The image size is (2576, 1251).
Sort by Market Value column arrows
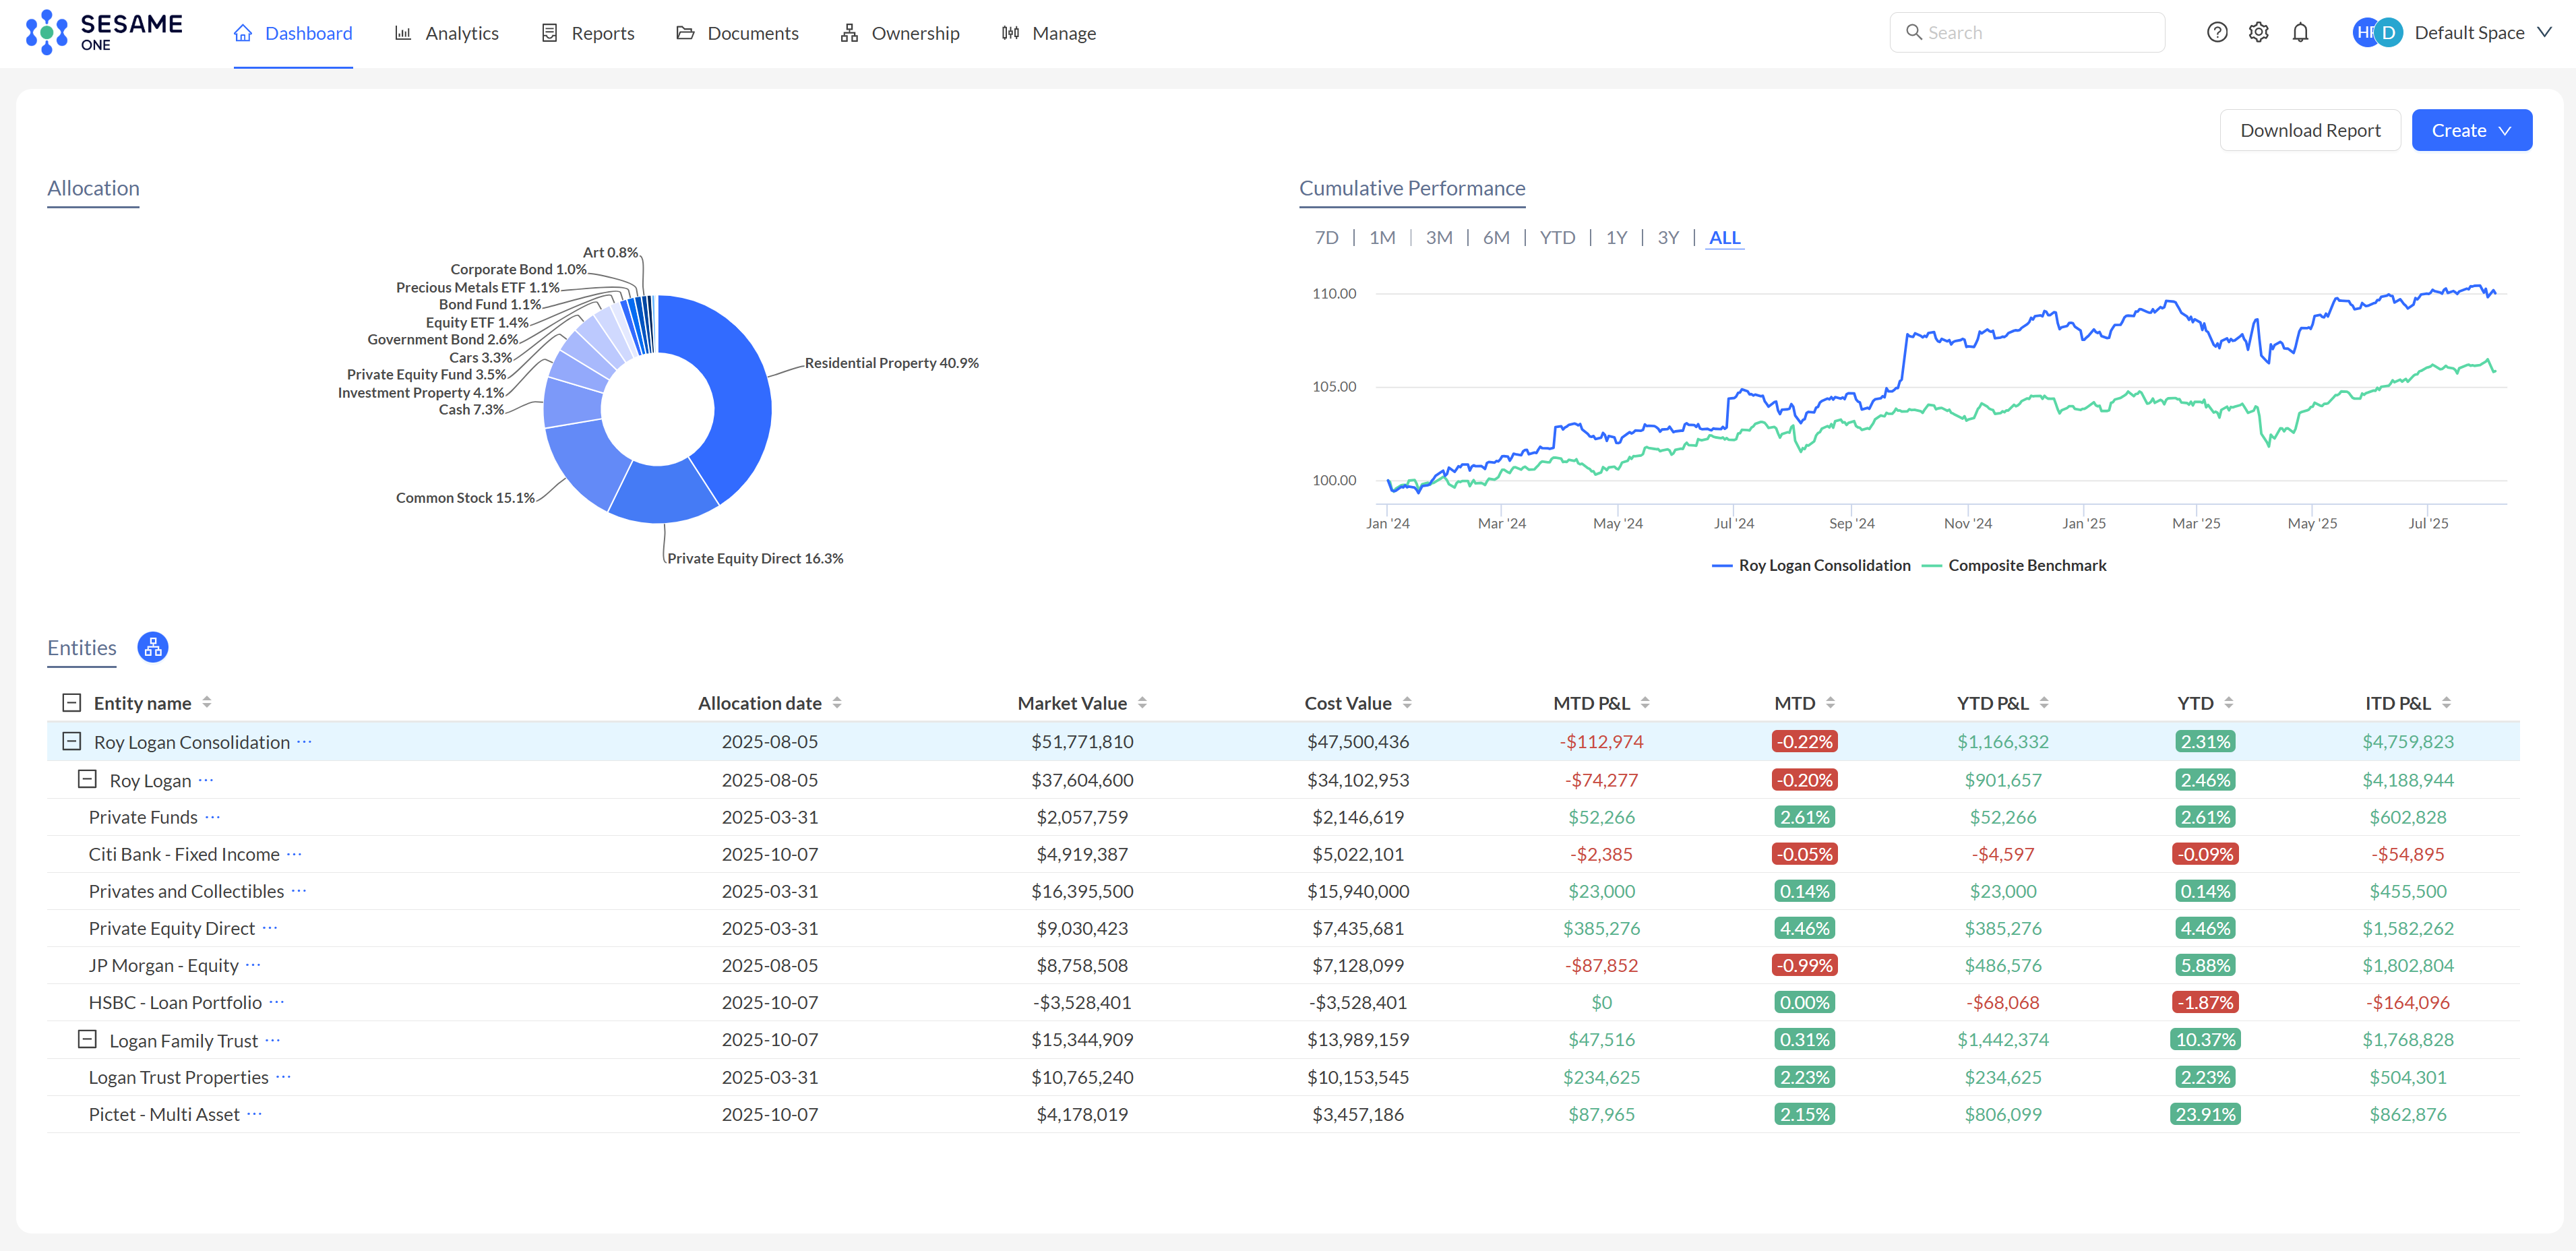click(1142, 703)
